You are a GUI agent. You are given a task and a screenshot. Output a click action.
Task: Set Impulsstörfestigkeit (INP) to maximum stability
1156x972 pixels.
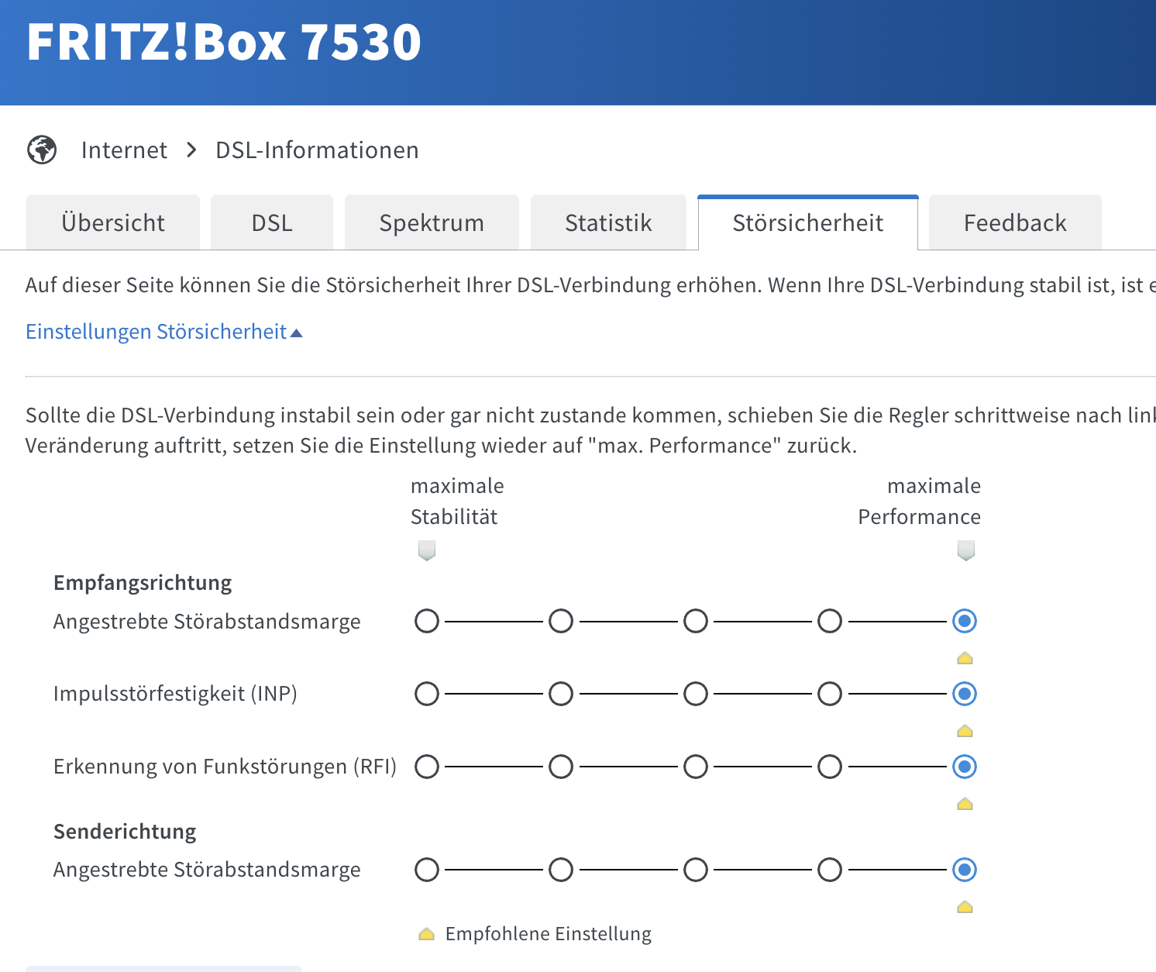(x=427, y=694)
